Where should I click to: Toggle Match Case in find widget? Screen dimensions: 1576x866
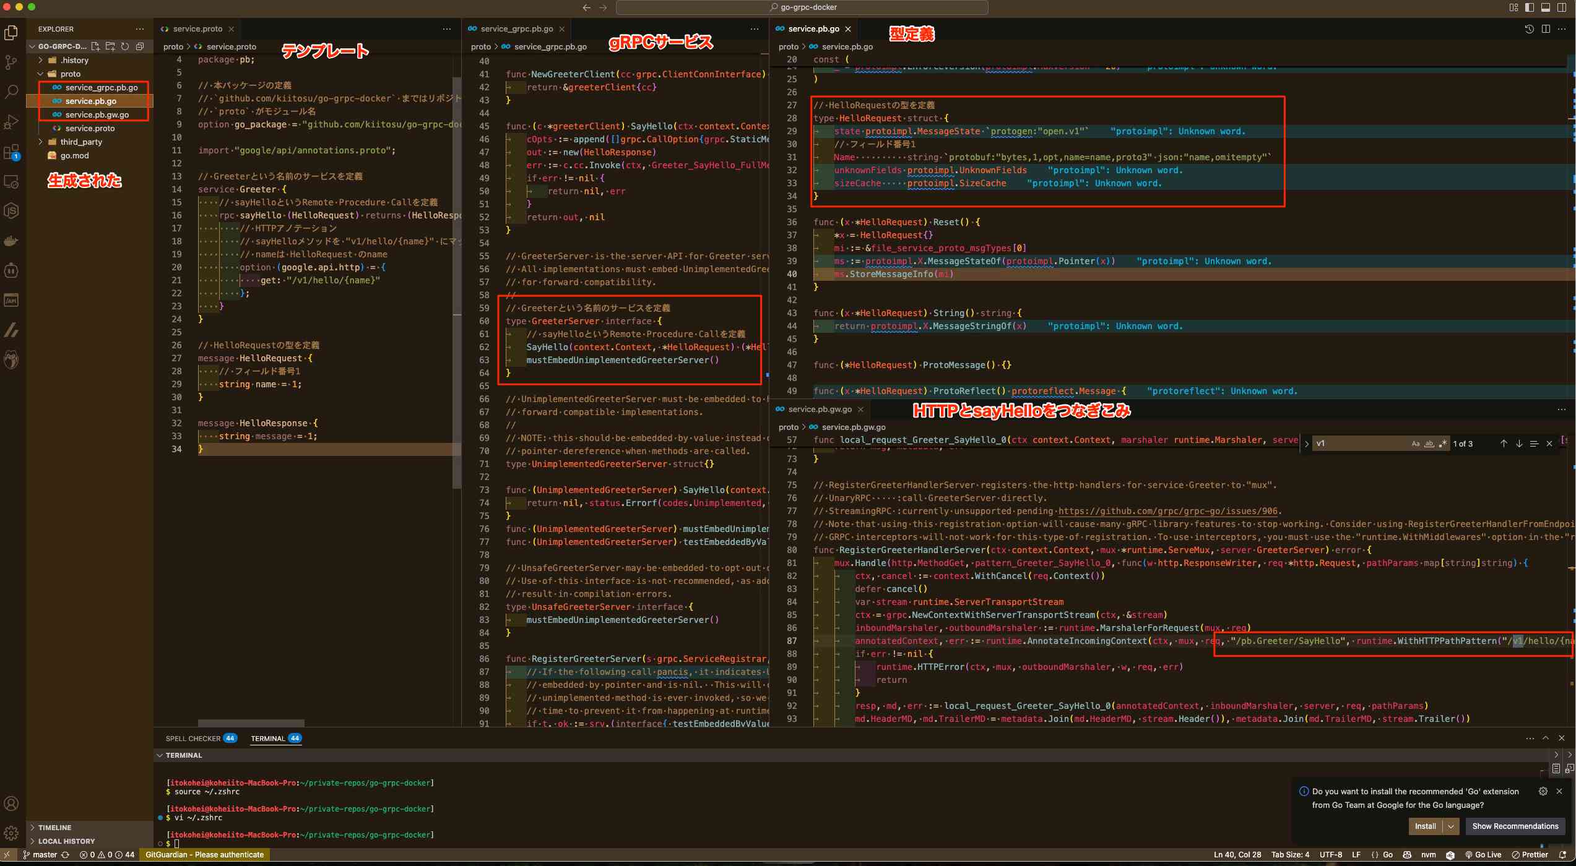(x=1415, y=444)
